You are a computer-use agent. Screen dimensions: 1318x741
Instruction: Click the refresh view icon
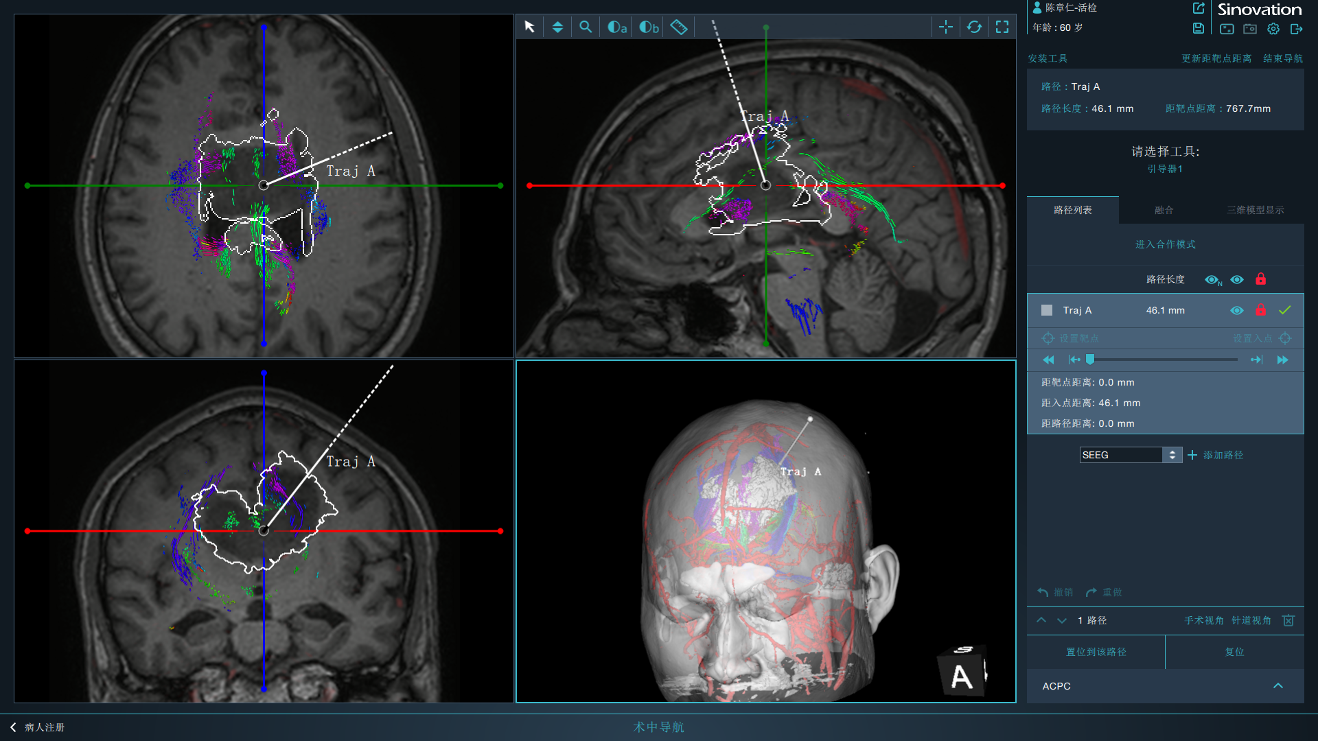[x=974, y=27]
